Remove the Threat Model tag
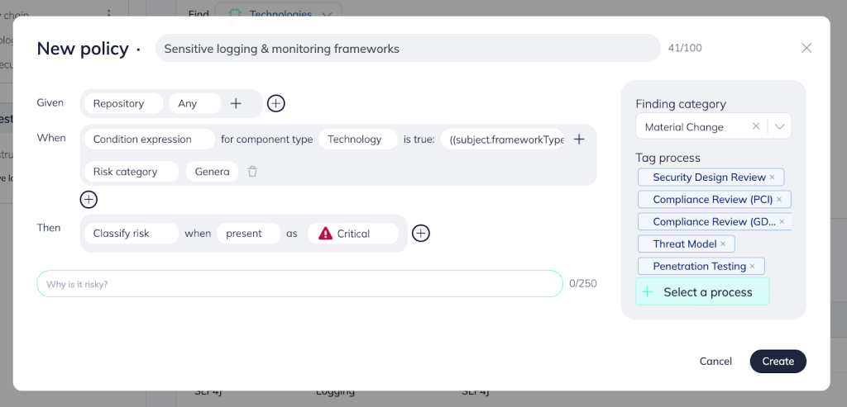This screenshot has width=847, height=407. click(x=723, y=244)
